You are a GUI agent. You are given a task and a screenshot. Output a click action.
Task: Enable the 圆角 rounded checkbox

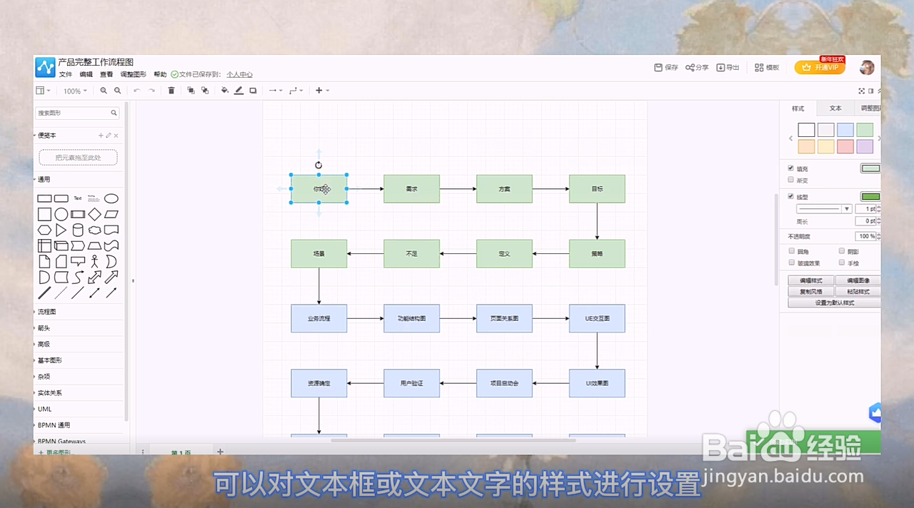click(x=791, y=251)
